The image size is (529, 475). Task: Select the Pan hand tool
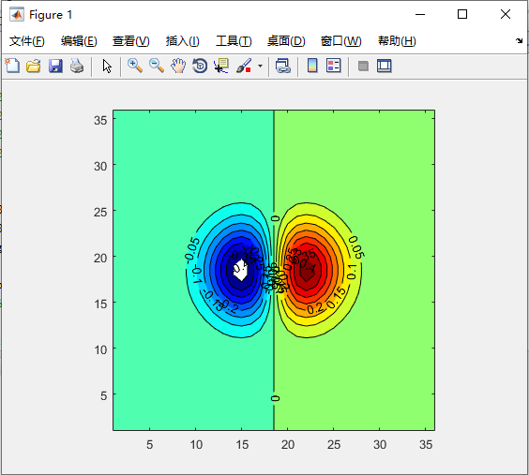178,66
